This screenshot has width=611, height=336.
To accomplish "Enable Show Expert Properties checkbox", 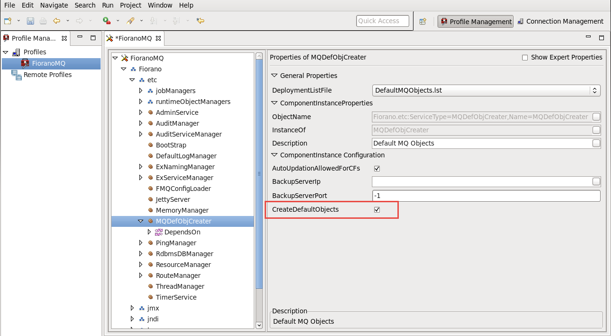I will click(525, 58).
